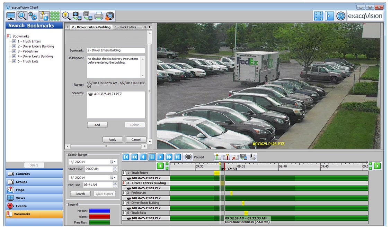Open the Config setup gears icon
The width and height of the screenshot is (391, 229).
point(33,16)
